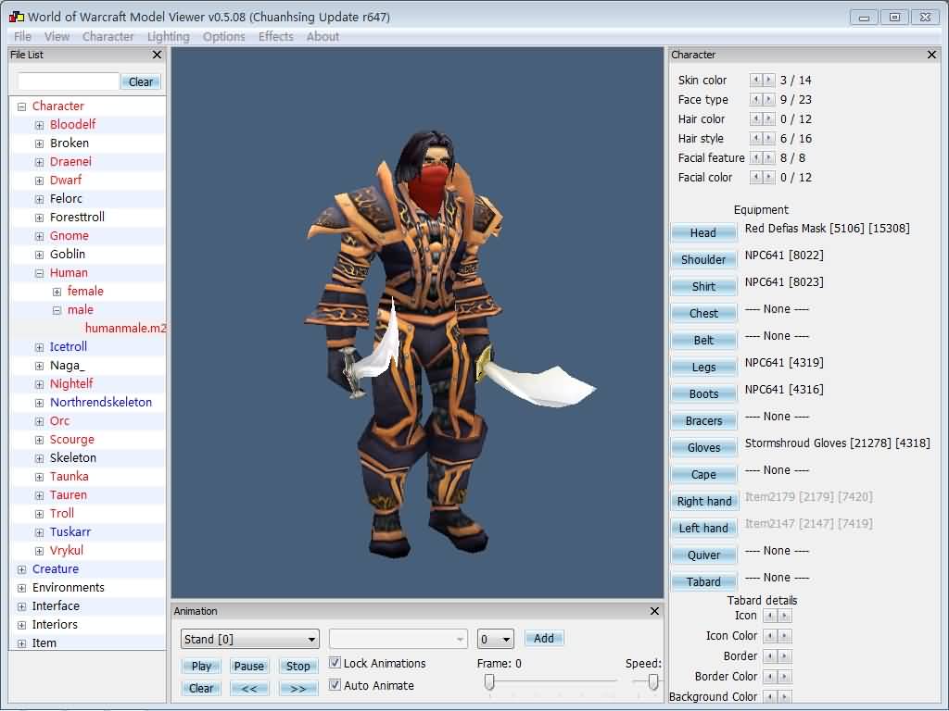Play the animation

tap(201, 667)
